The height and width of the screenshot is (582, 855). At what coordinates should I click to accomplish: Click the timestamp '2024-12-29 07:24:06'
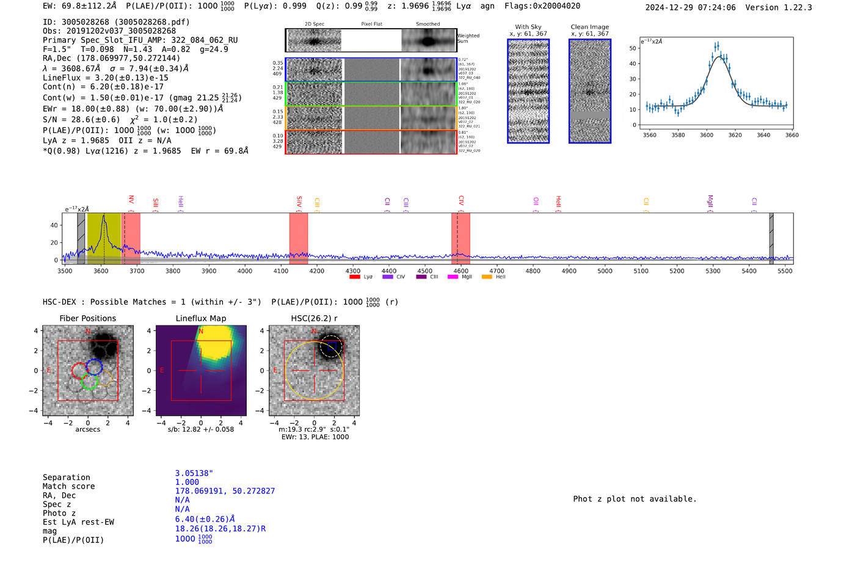click(x=691, y=8)
